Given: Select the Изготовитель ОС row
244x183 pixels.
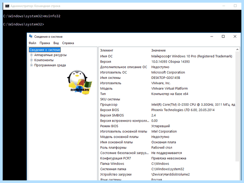Looking at the screenshot, I should [x=167, y=72].
